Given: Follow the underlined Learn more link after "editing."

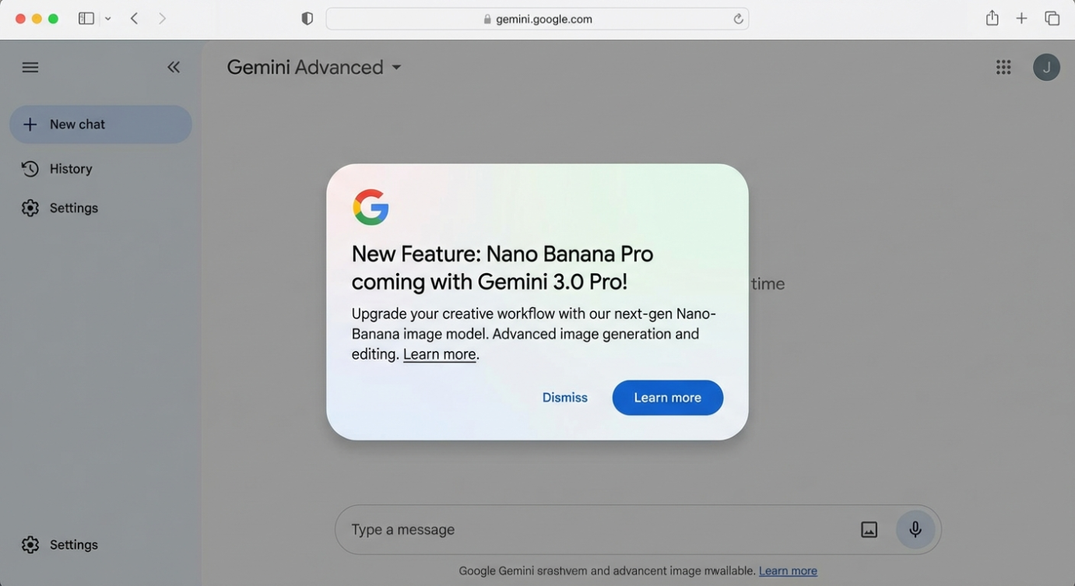Looking at the screenshot, I should click(440, 354).
